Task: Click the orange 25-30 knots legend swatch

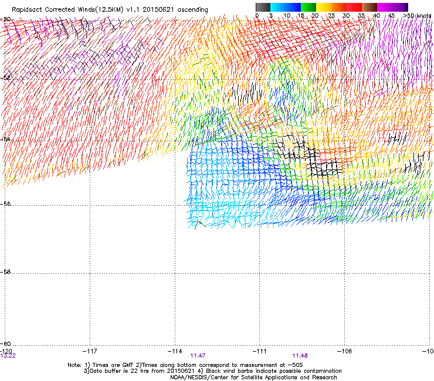Action: [339, 7]
